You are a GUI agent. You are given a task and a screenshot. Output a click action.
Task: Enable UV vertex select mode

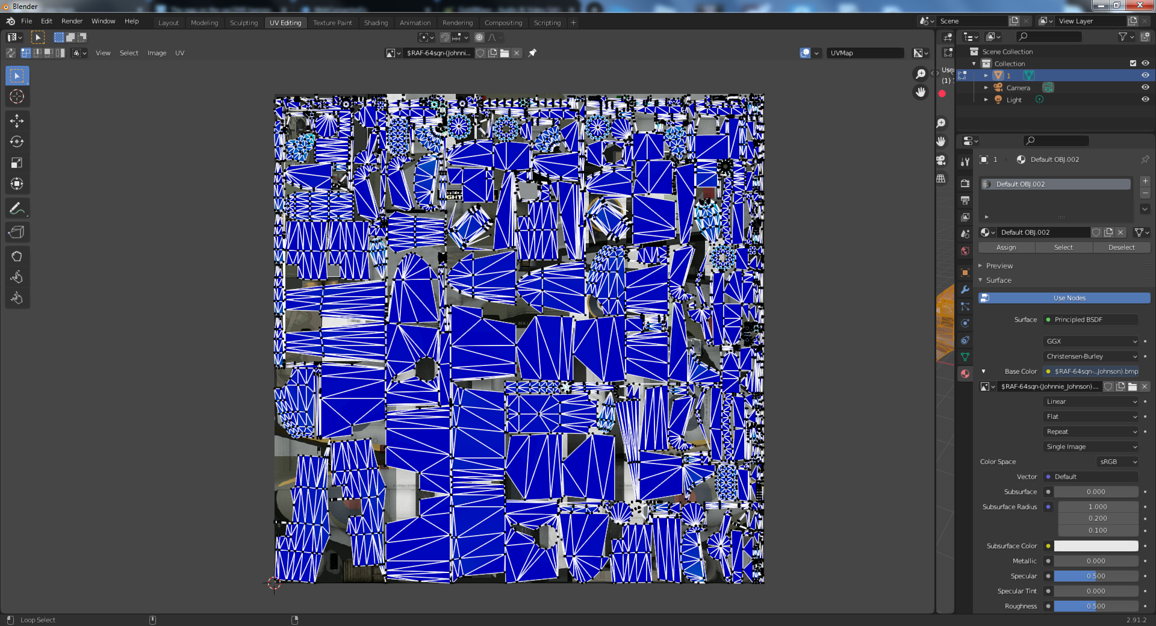26,53
